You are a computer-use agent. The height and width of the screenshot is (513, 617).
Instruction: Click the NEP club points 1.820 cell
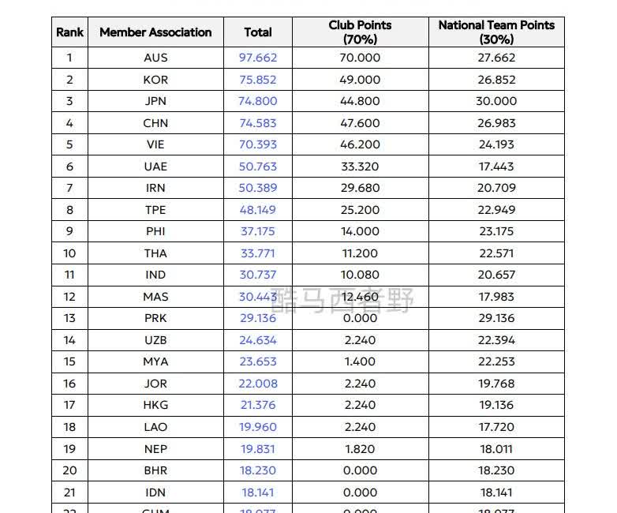point(361,448)
